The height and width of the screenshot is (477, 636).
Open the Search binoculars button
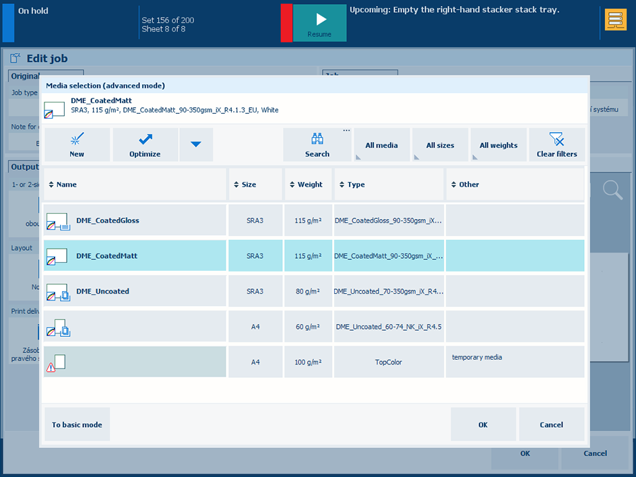317,145
